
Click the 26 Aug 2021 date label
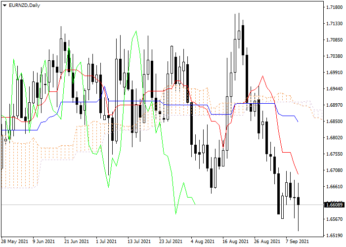point(267,242)
